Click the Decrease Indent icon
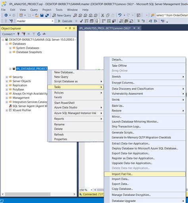188x203 pixels. (x=150, y=21)
